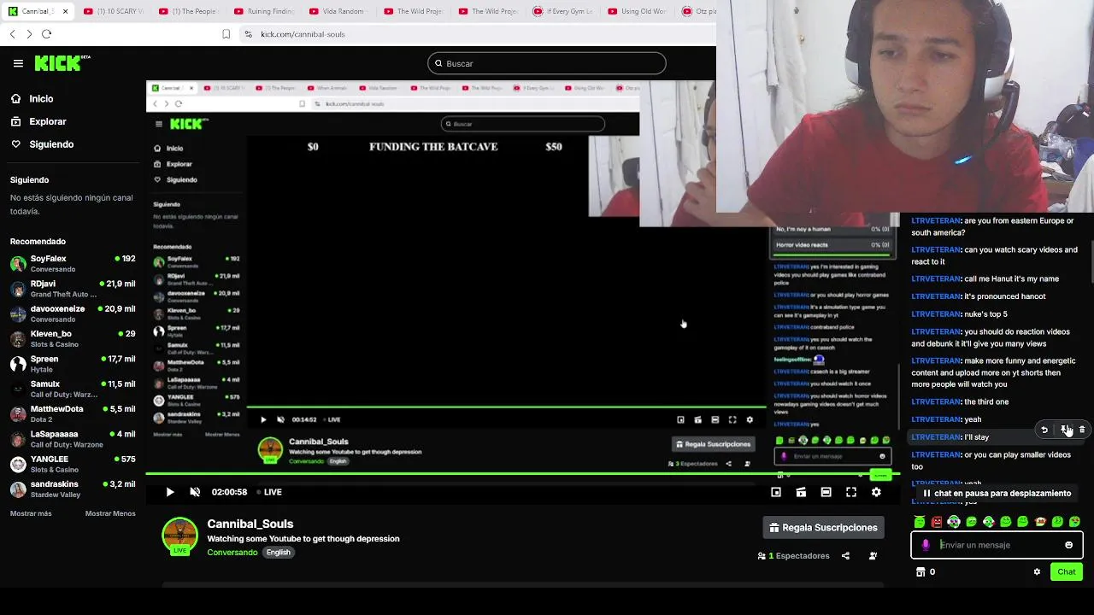Open the Cannibal_Souls channel name link

[x=250, y=524]
